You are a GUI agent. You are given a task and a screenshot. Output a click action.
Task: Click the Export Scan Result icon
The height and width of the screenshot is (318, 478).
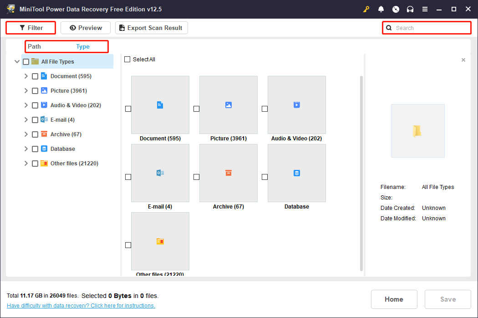click(122, 28)
